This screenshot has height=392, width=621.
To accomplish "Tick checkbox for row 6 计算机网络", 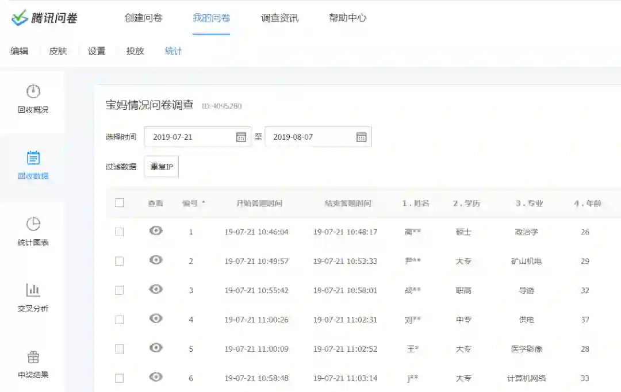I will click(x=119, y=379).
